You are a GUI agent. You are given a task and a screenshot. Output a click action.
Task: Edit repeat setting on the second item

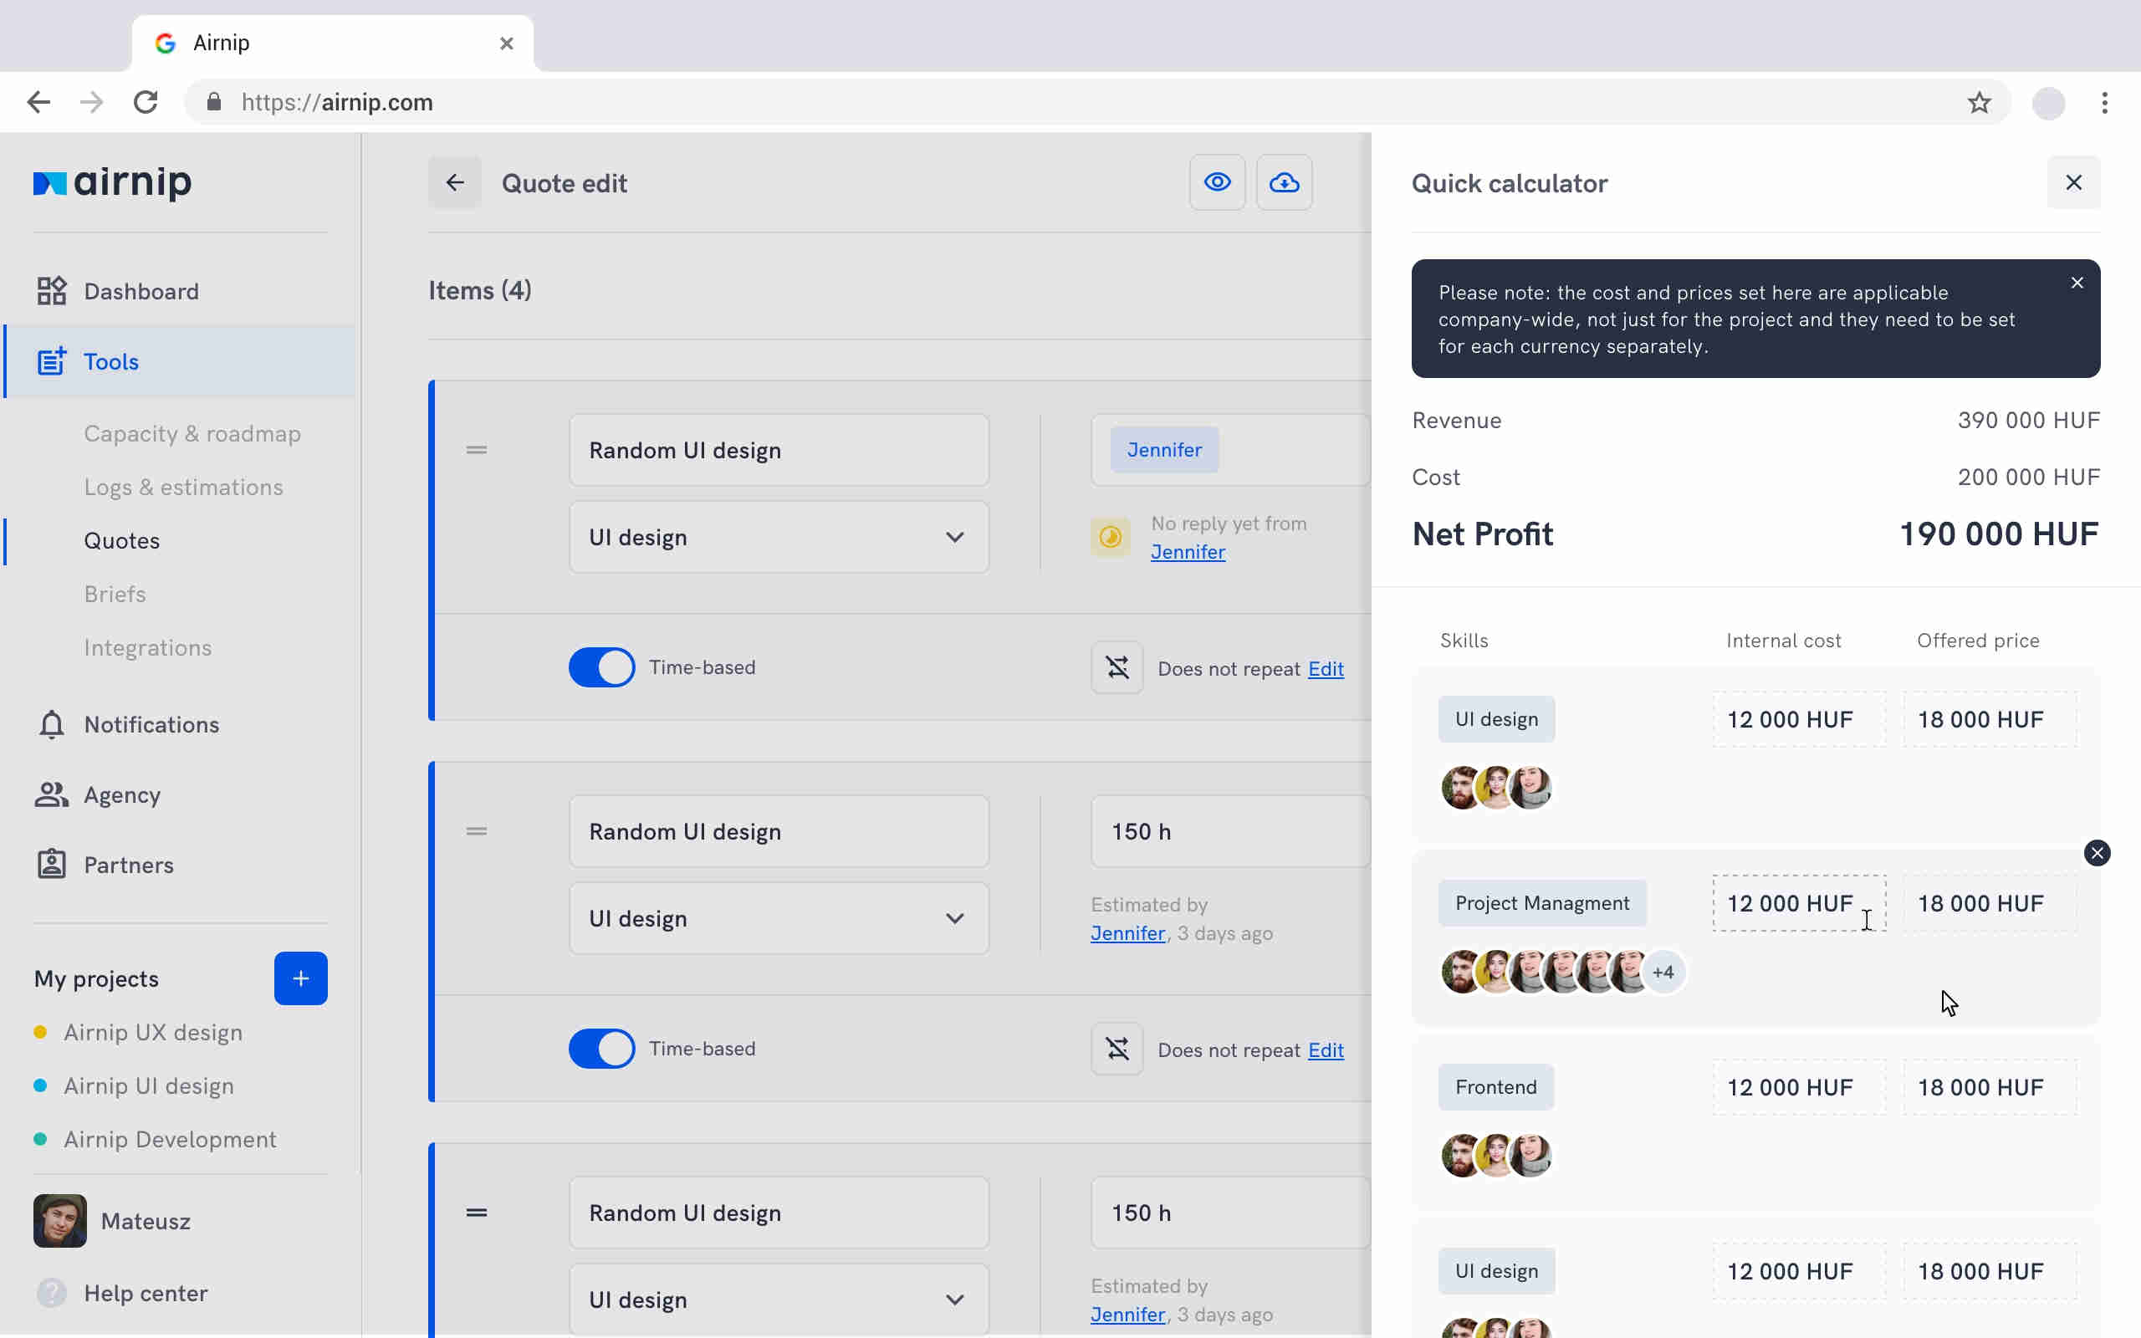tap(1326, 1050)
